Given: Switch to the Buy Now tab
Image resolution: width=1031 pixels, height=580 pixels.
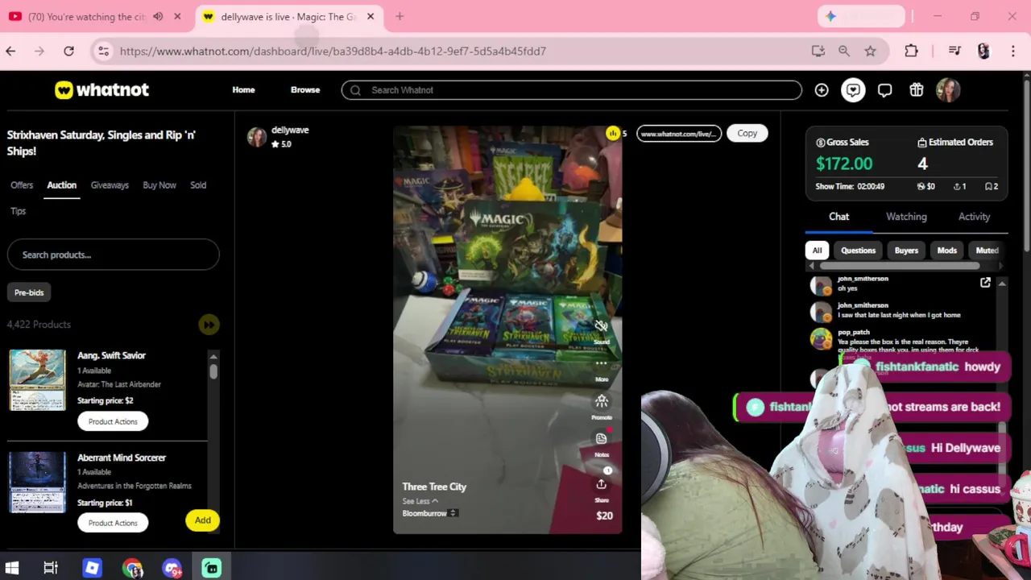Looking at the screenshot, I should click(159, 185).
